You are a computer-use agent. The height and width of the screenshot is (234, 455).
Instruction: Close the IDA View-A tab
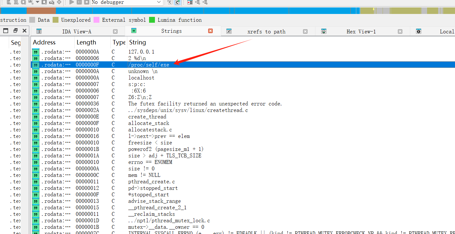(115, 31)
